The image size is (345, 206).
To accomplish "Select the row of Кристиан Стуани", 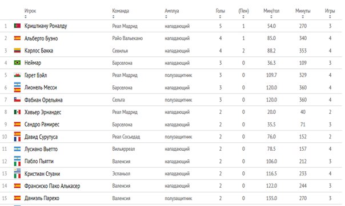I will [171, 174].
